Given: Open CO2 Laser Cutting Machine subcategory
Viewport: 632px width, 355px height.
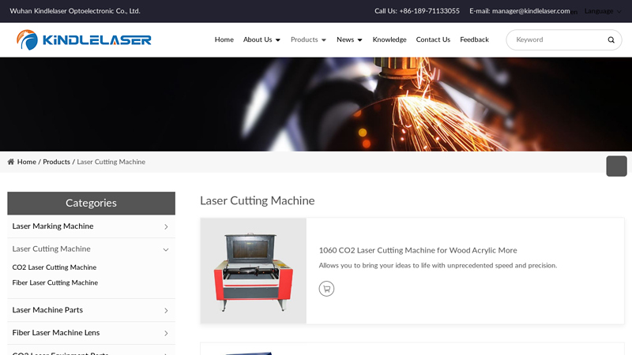Looking at the screenshot, I should 55,267.
